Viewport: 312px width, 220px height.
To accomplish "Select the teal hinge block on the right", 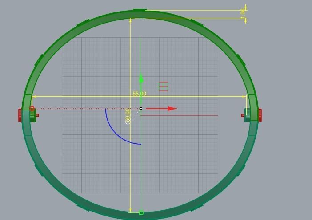I will pyautogui.click(x=247, y=115).
